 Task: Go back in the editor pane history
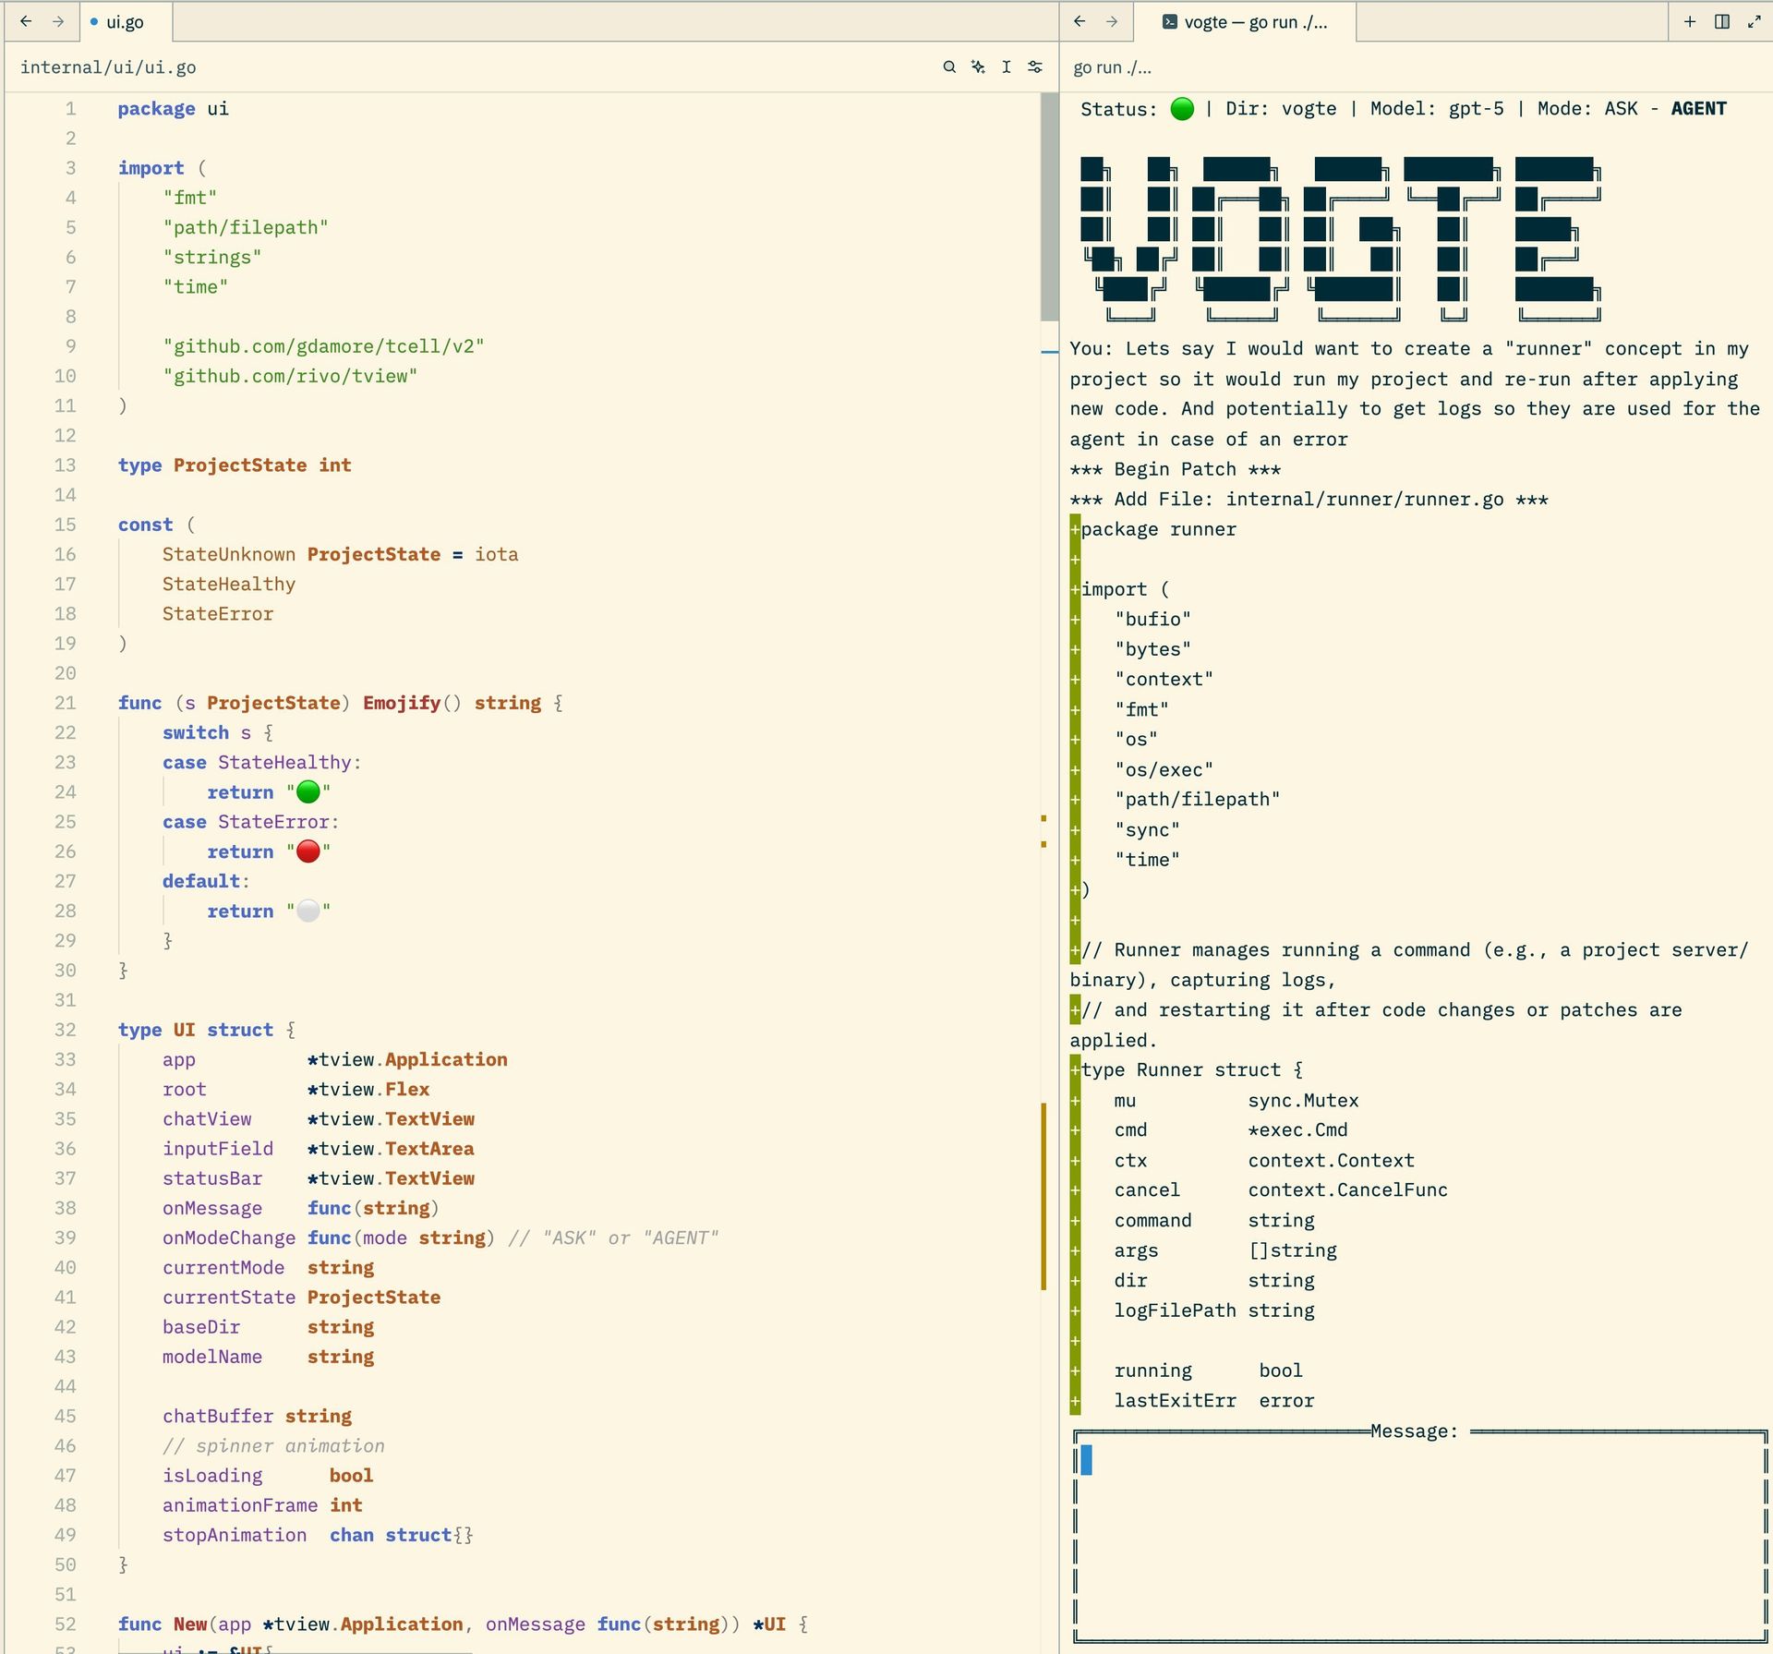click(26, 21)
